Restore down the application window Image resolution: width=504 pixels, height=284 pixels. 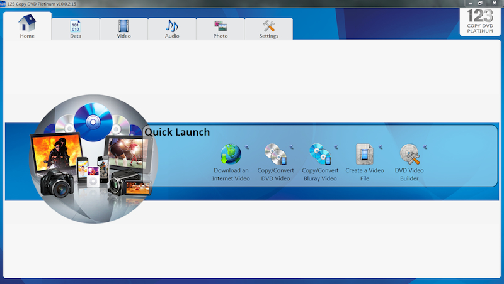coord(480,3)
